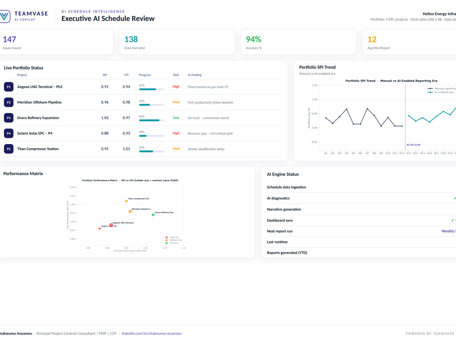
Task: Click the 'On track – commission watch' finding
Action: [x=208, y=118]
